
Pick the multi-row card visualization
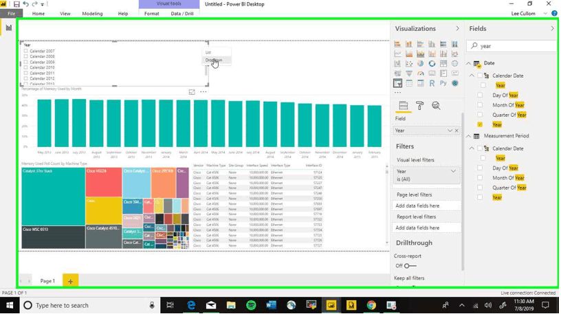[443, 74]
